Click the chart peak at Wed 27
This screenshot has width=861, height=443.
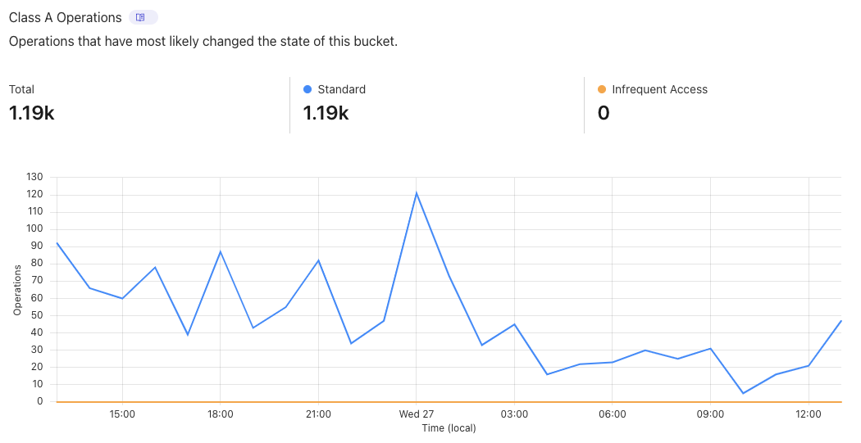417,193
